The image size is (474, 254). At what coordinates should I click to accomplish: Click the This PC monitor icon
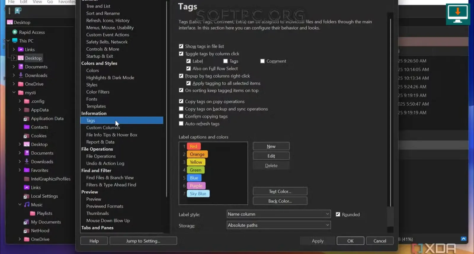point(15,41)
